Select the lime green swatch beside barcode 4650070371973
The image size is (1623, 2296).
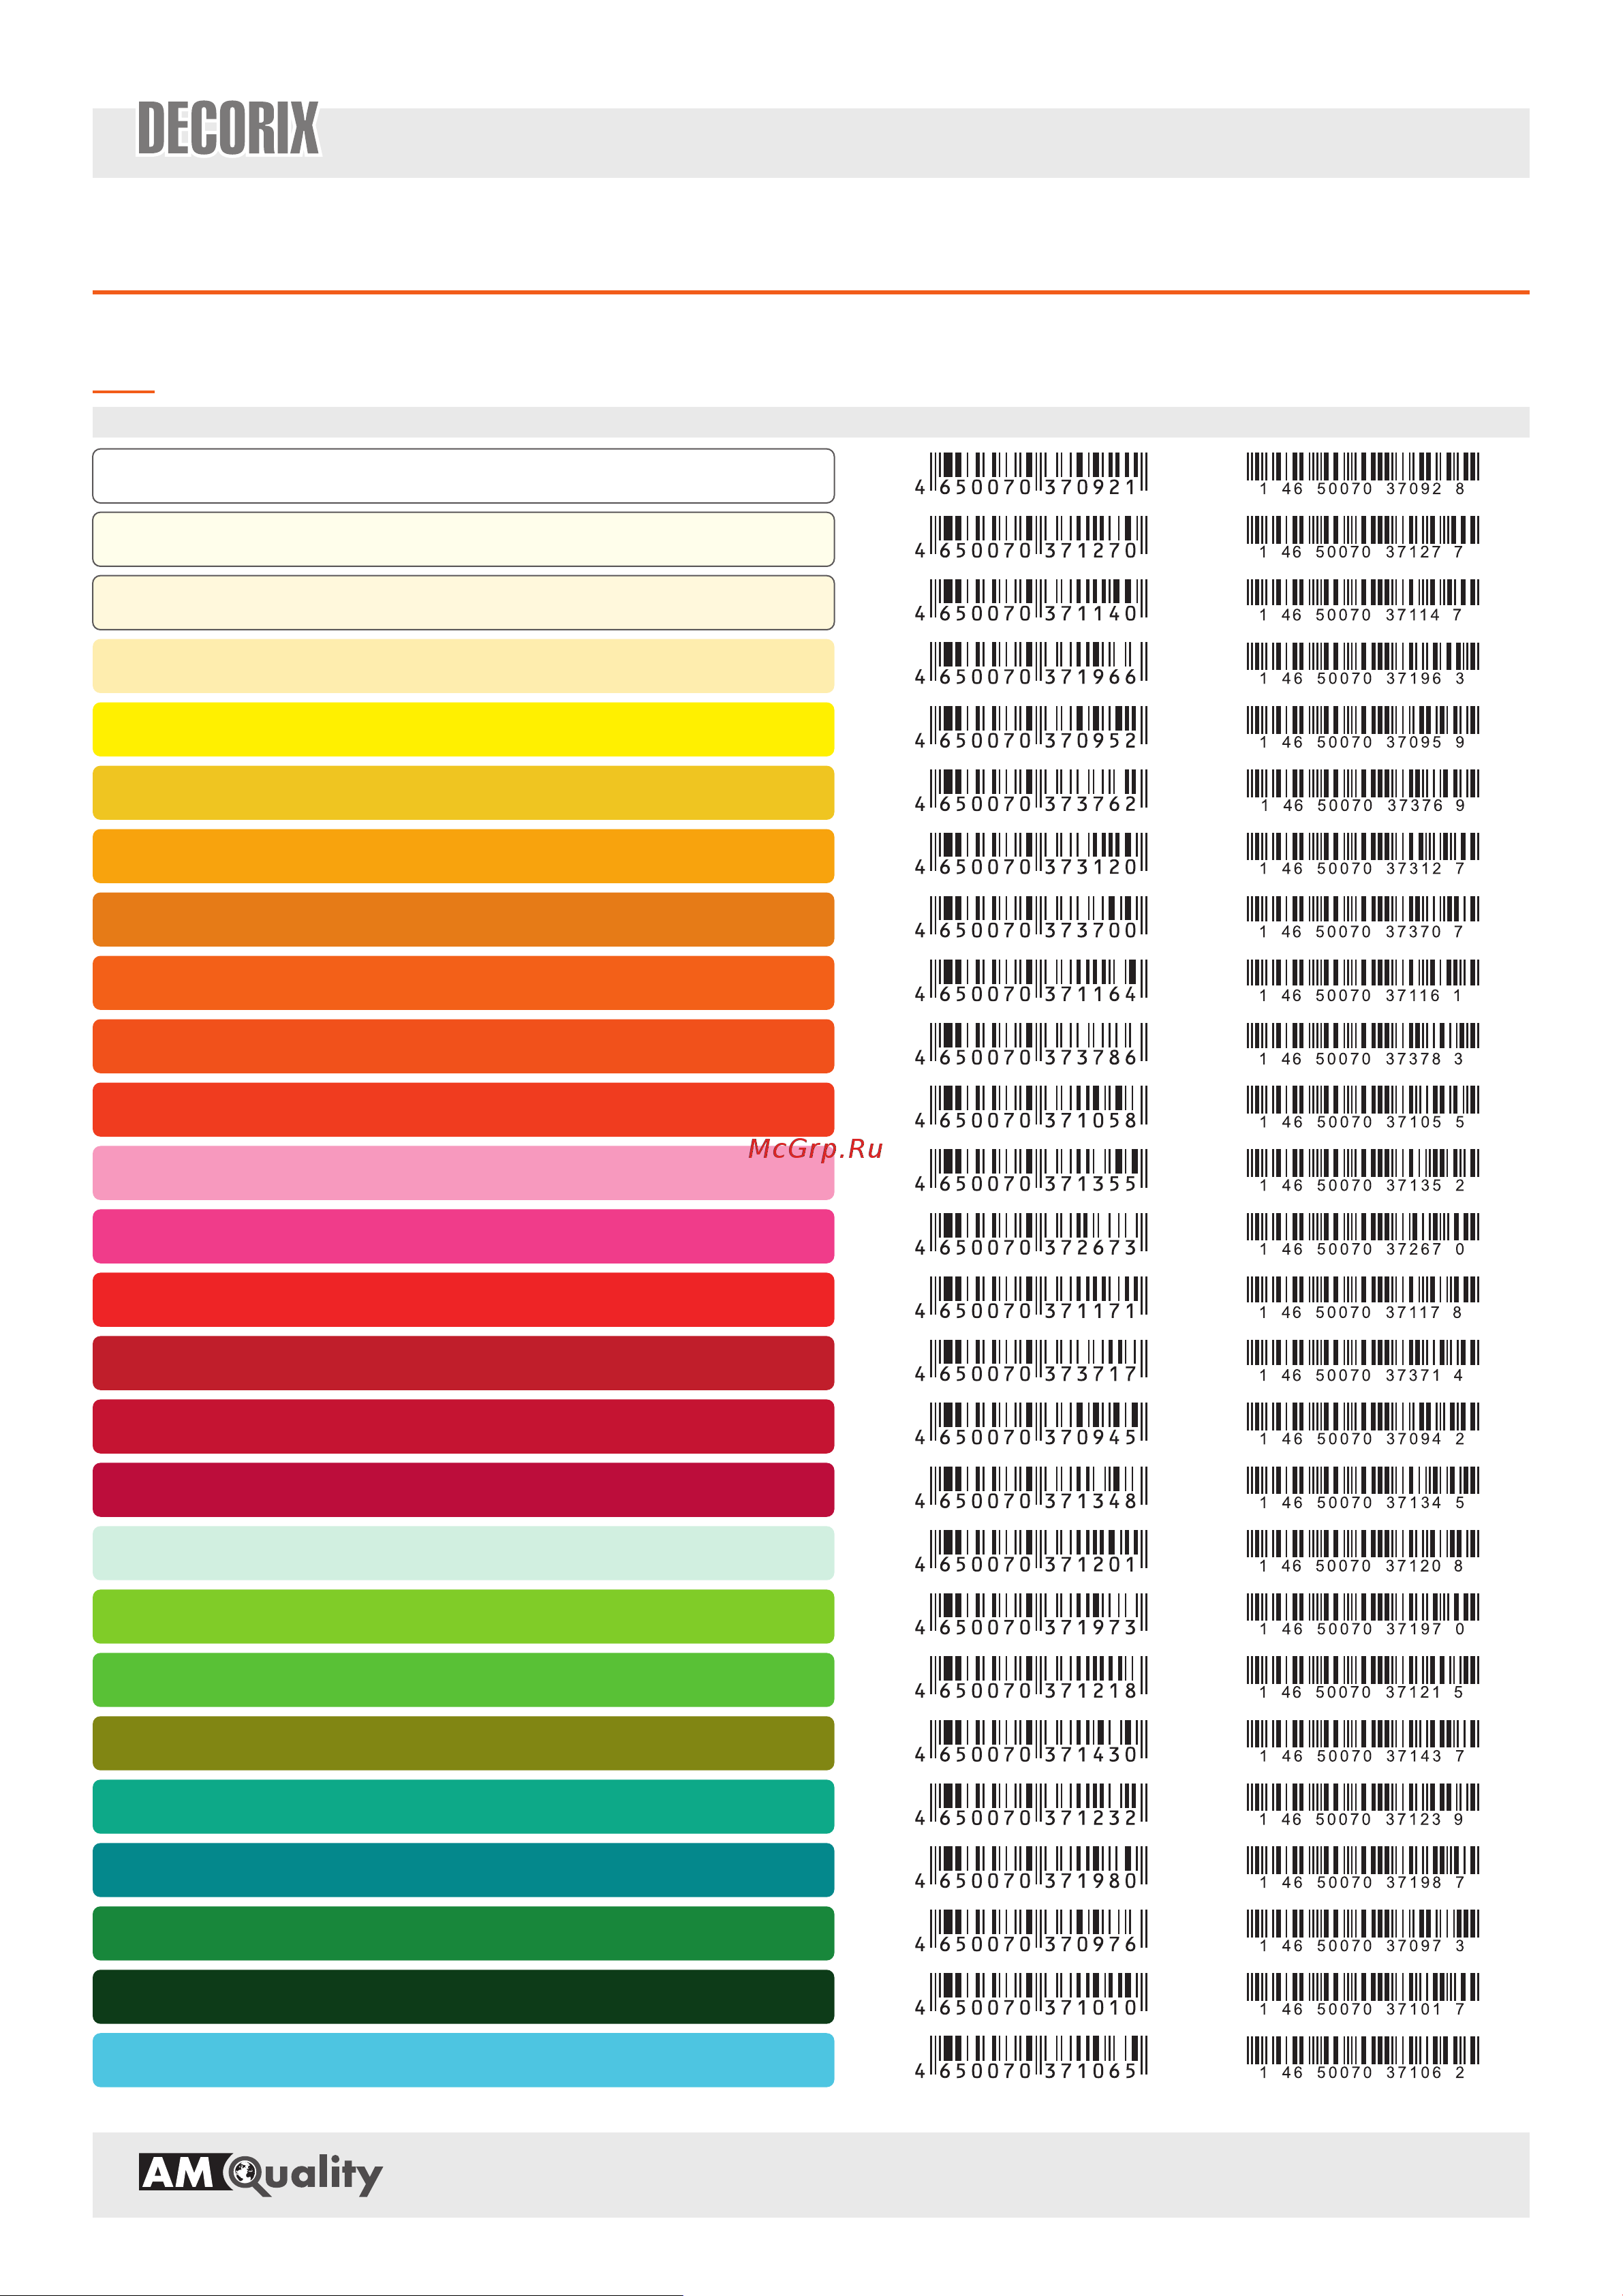coord(463,1617)
